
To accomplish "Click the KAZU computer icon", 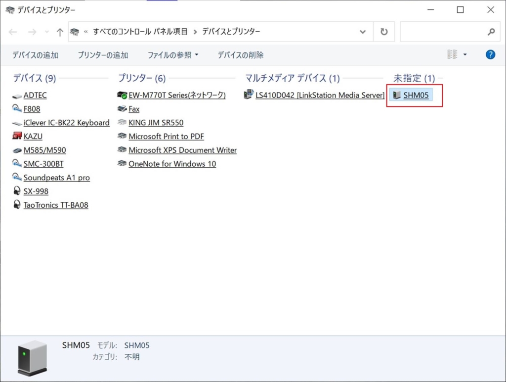I will 17,137.
